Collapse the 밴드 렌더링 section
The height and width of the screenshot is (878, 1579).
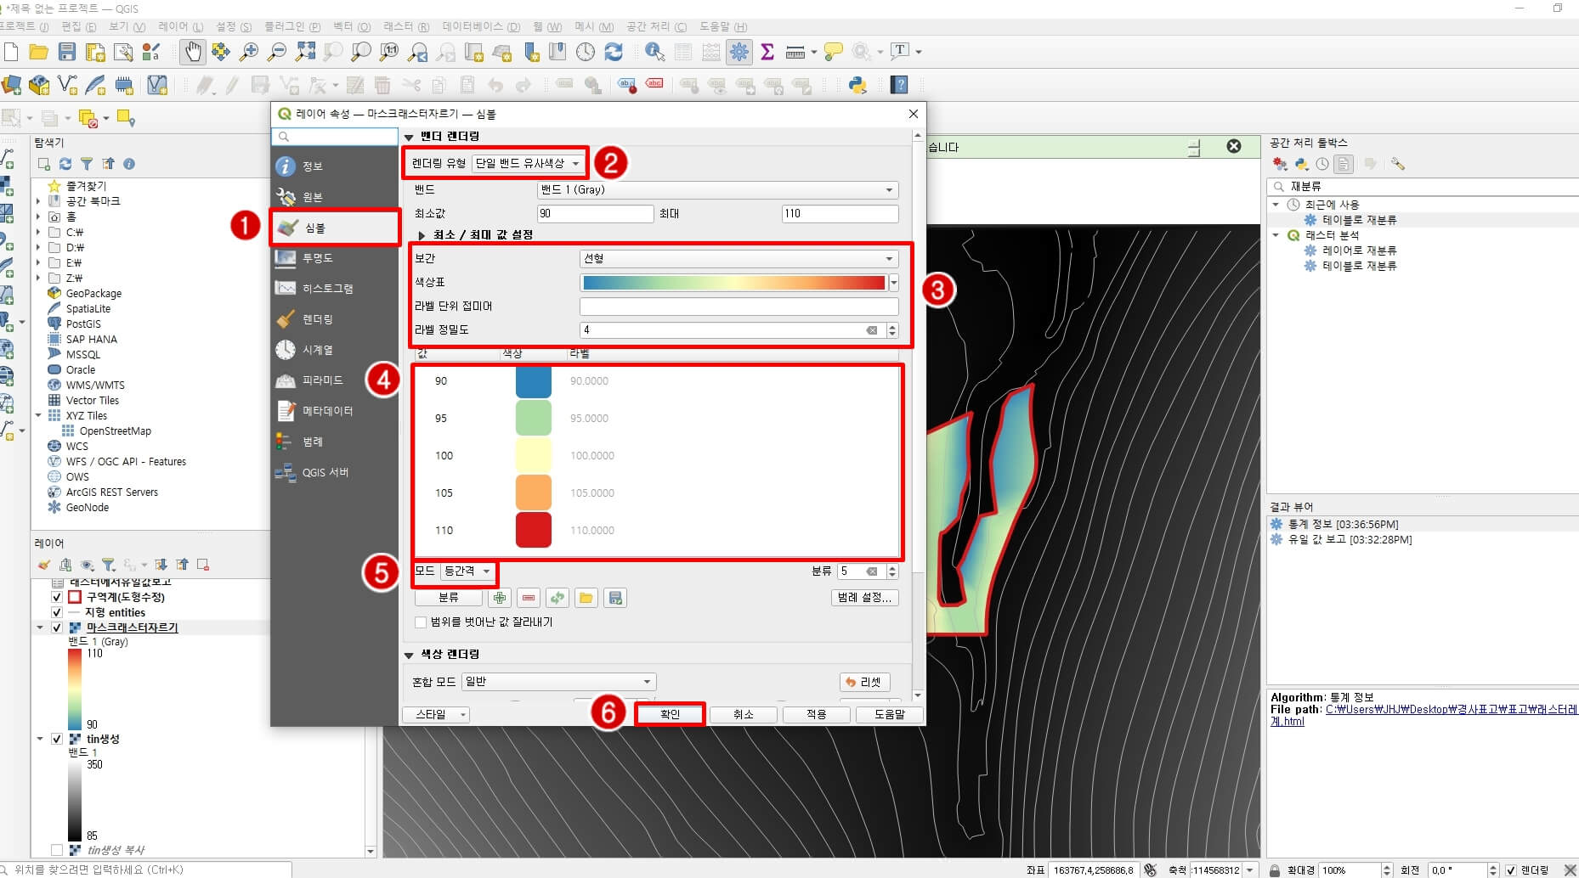409,137
